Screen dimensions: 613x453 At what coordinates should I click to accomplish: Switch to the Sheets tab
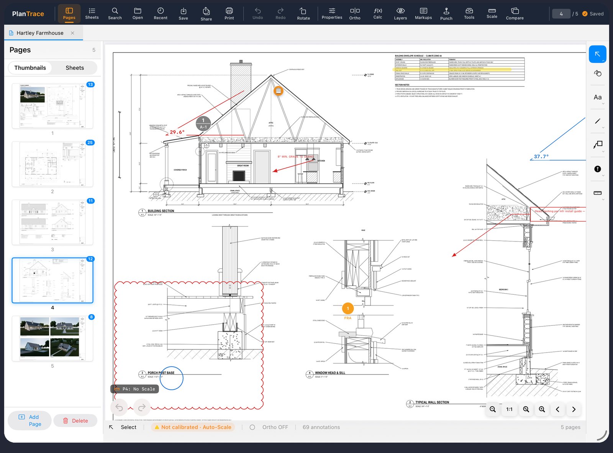(75, 68)
